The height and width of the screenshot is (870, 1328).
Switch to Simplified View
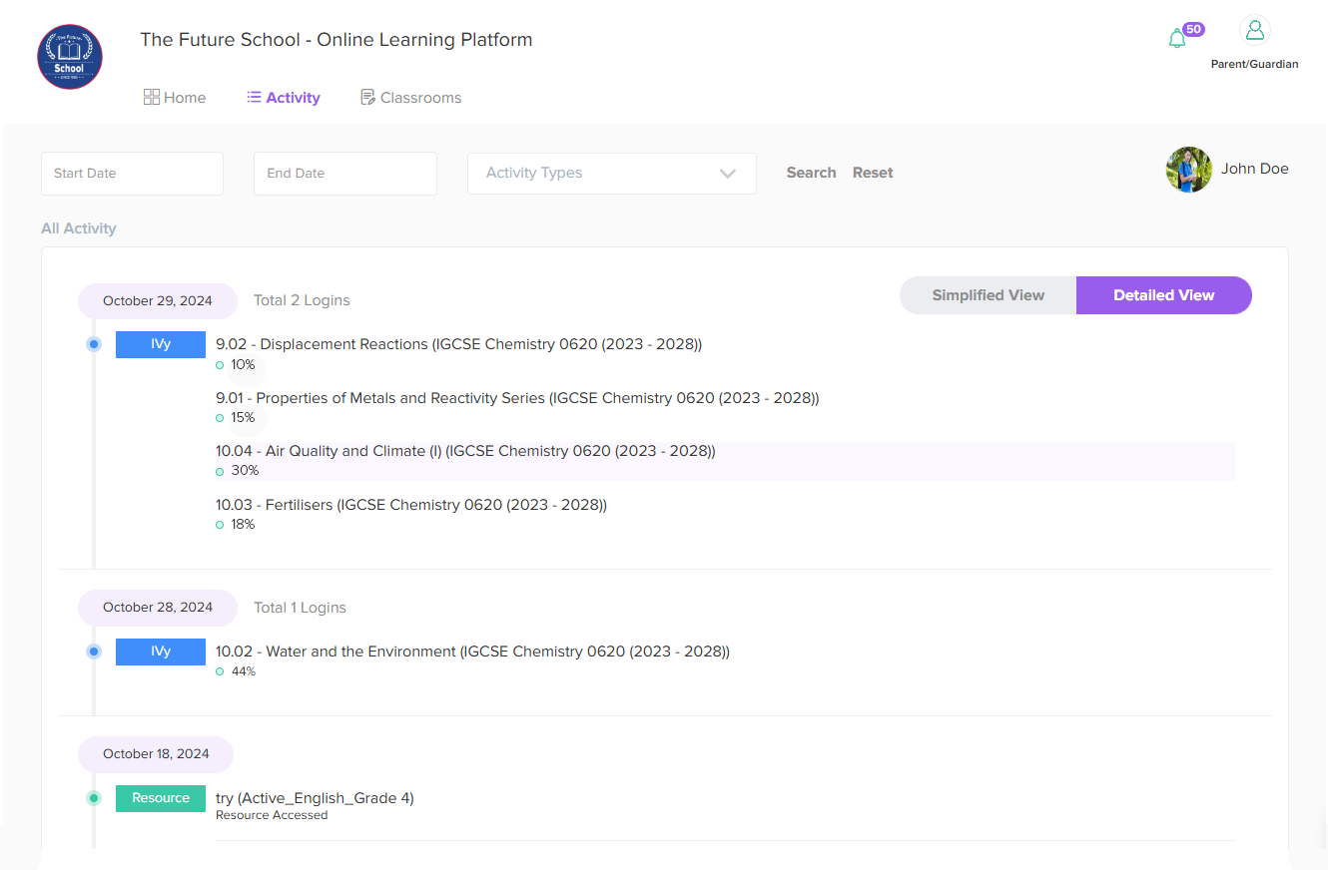coord(988,295)
